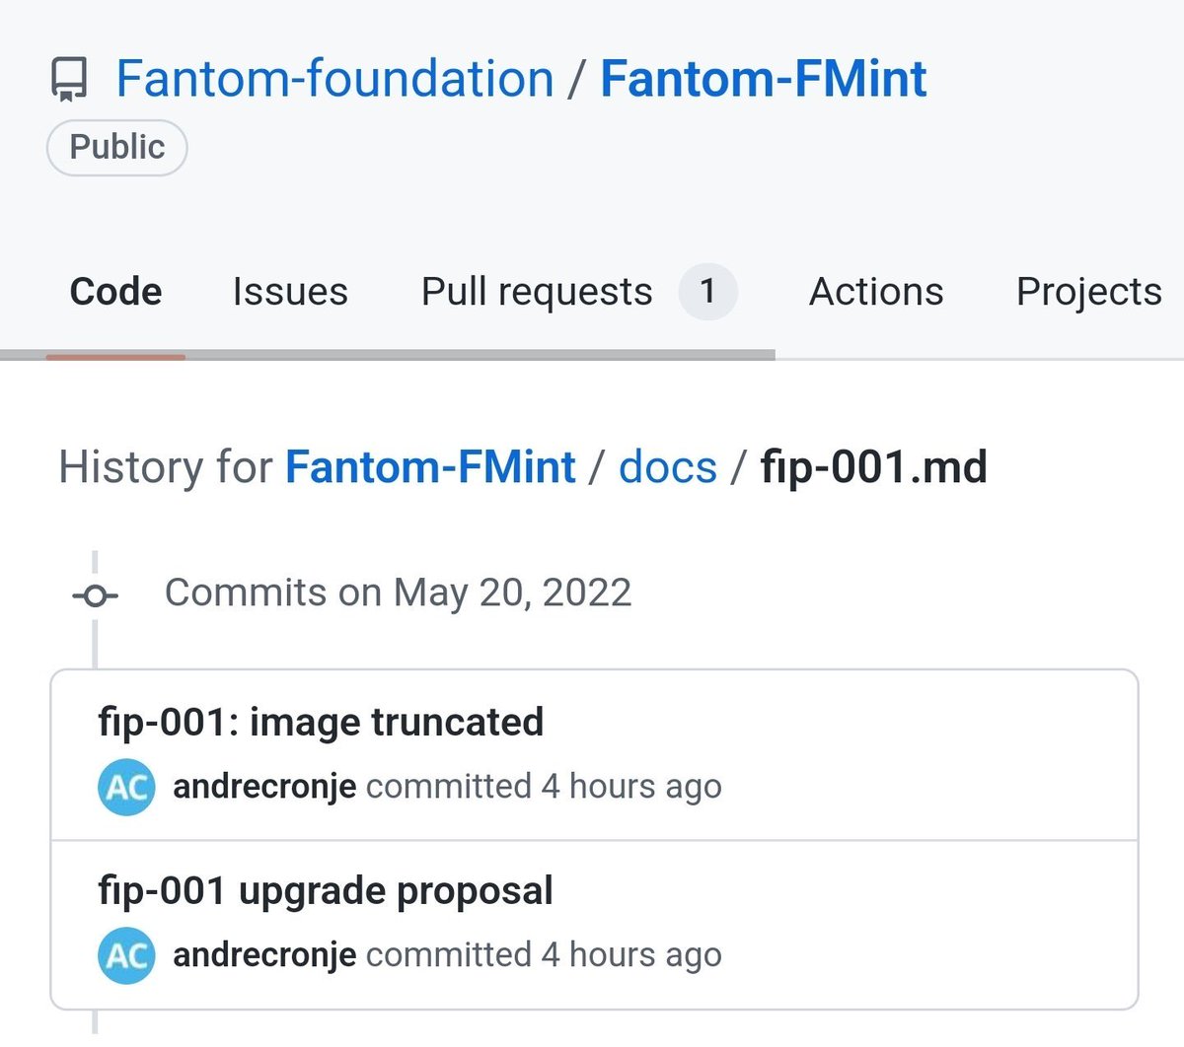
Task: Open the Fantom-FMint repository title link
Action: coord(763,78)
